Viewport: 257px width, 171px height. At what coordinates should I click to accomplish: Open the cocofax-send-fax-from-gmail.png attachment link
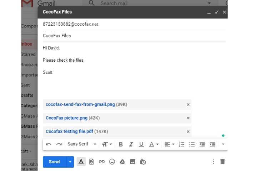point(80,104)
